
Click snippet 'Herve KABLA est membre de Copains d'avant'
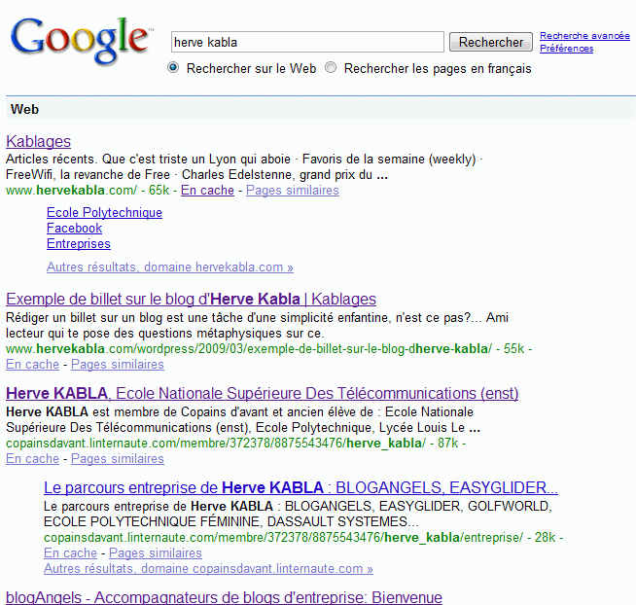(240, 411)
